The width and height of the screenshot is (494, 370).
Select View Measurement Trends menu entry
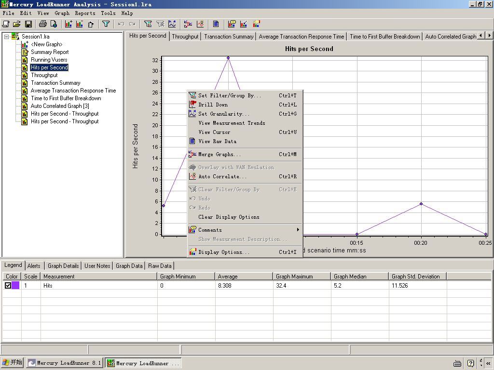pos(245,123)
